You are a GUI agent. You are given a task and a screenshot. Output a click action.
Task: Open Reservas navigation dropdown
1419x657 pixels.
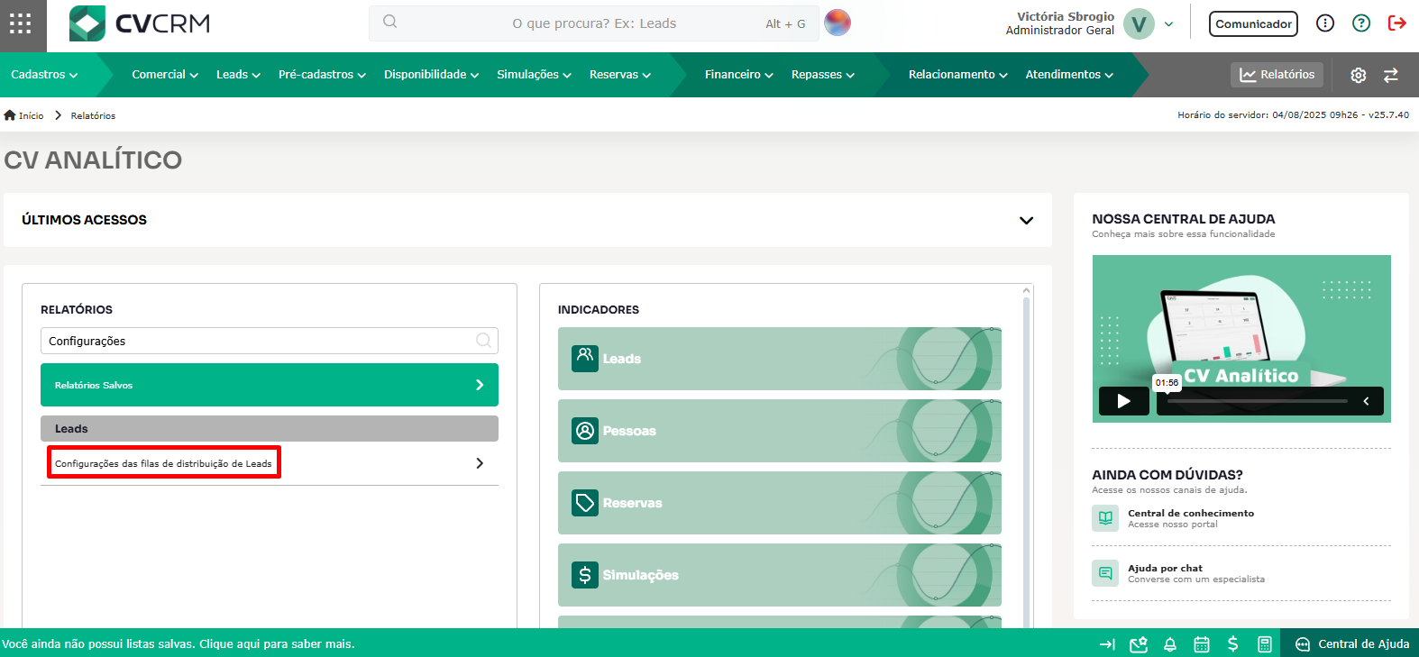(620, 75)
